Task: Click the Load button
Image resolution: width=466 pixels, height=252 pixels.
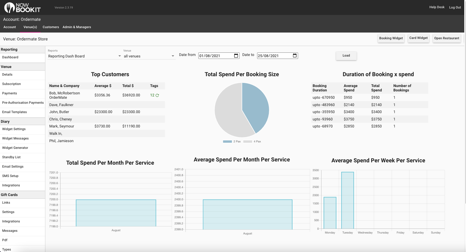Action: 346,55
